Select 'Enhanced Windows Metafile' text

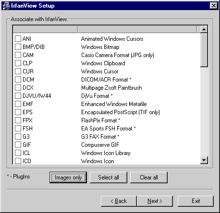pos(114,104)
